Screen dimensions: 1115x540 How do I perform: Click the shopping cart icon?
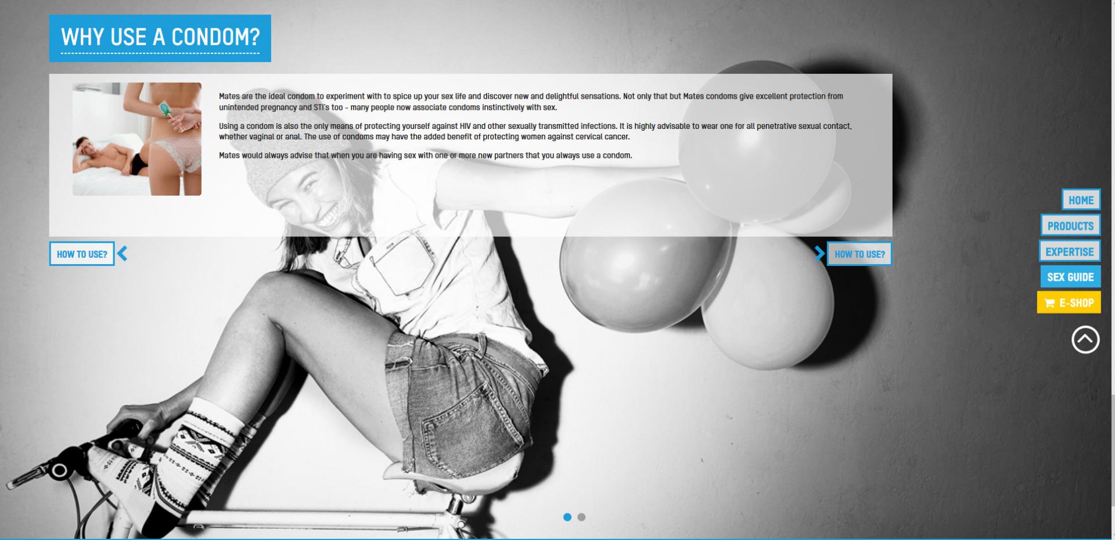[x=1049, y=303]
